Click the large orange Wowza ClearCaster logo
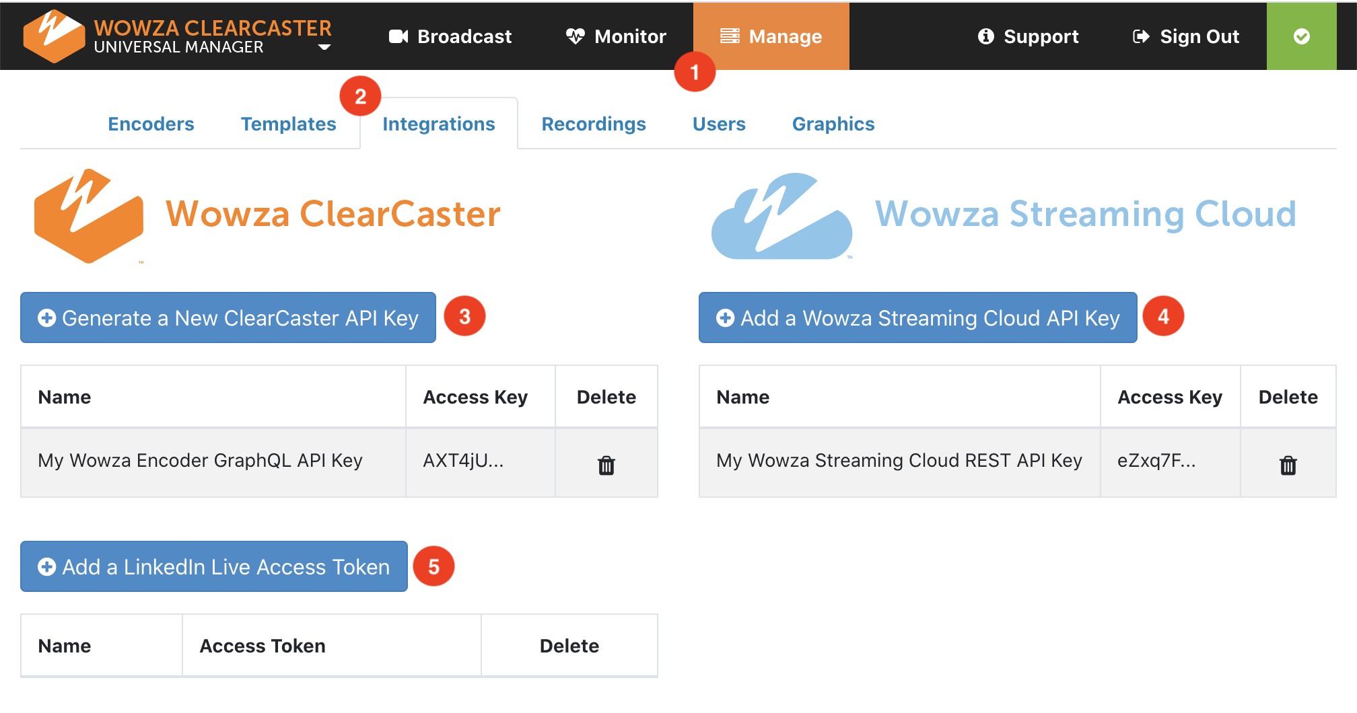Viewport: 1357px width, 713px height. click(89, 215)
